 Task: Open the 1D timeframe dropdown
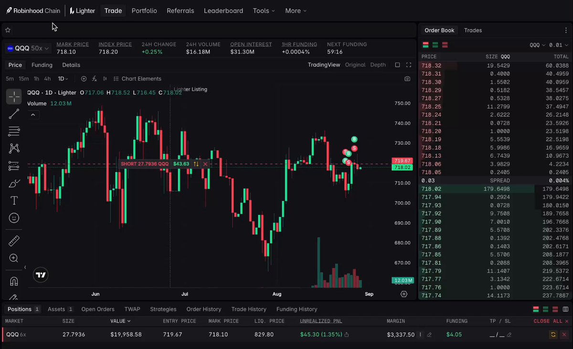point(63,79)
